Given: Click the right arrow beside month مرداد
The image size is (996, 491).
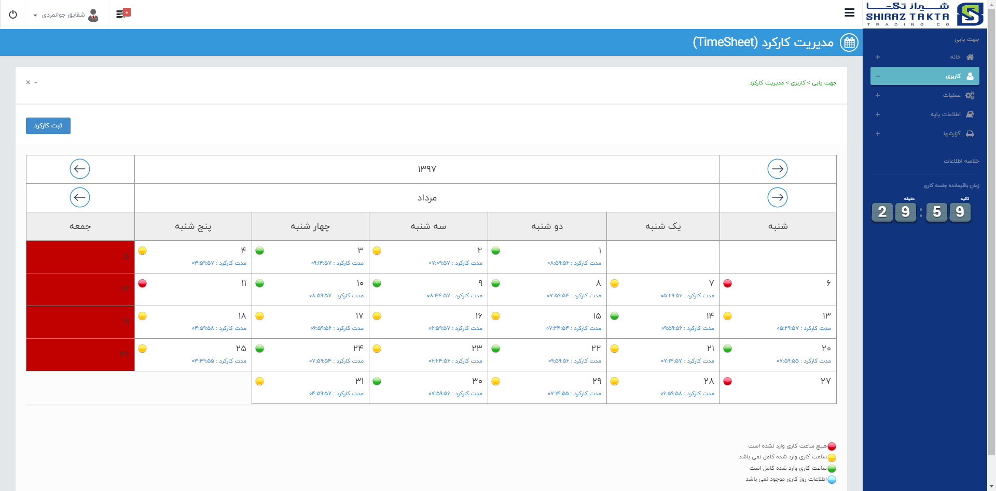Looking at the screenshot, I should click(x=778, y=197).
